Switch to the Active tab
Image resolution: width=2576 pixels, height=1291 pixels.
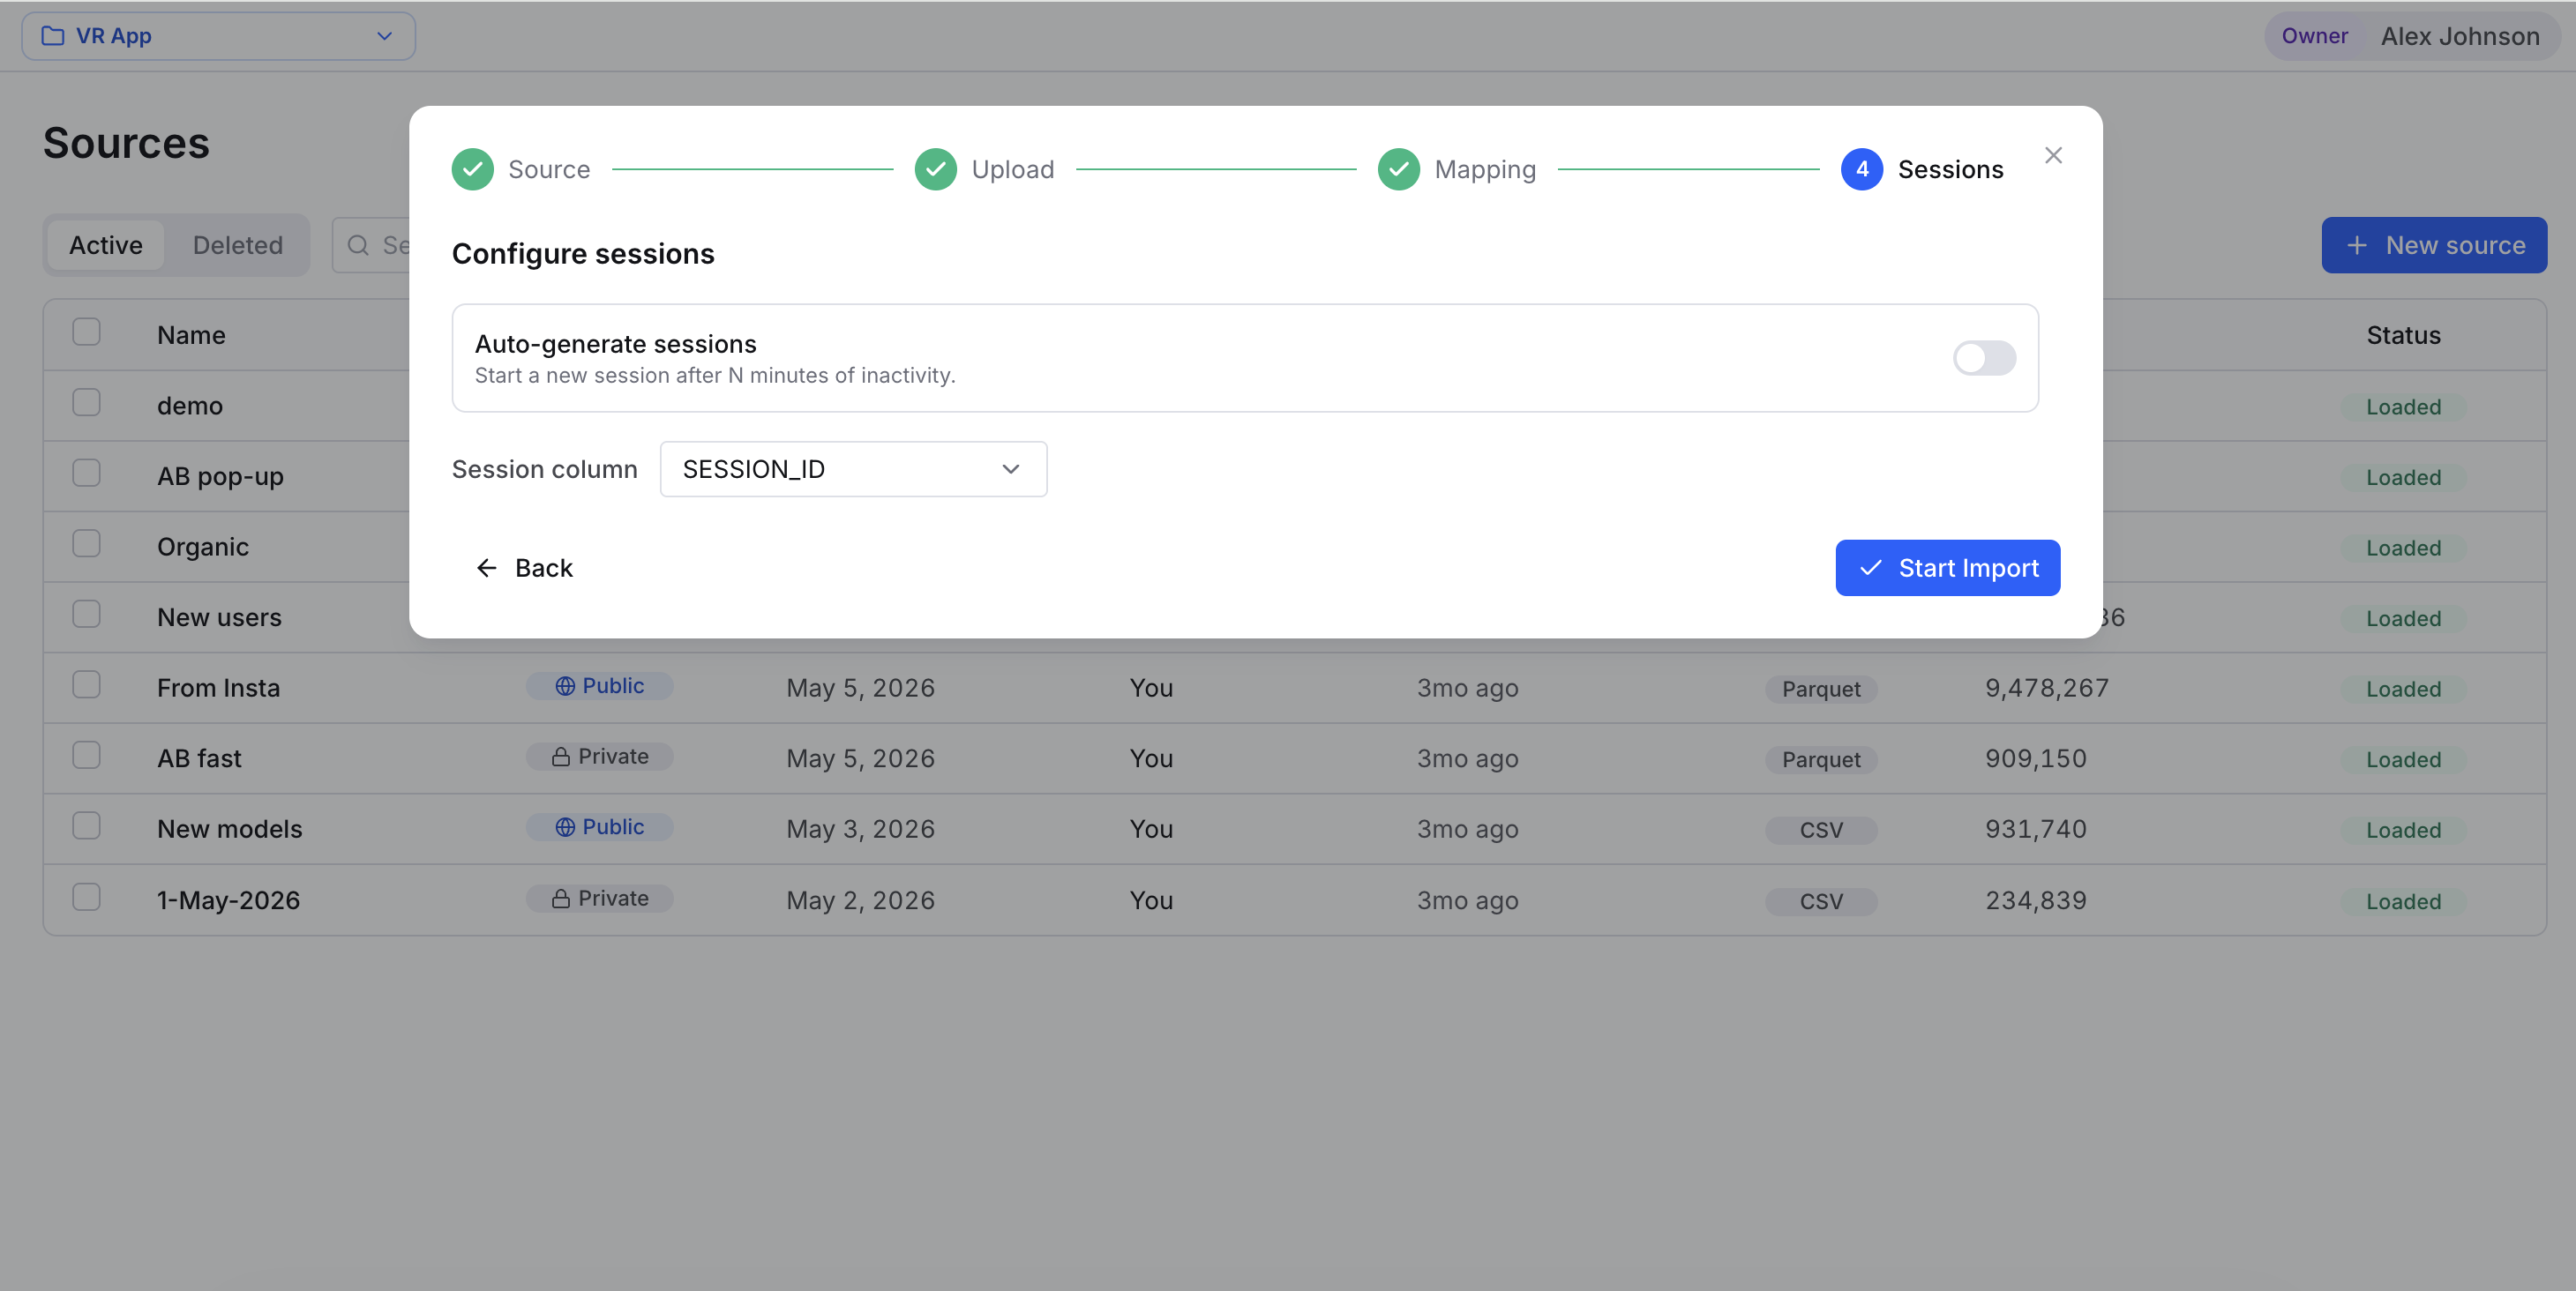[106, 245]
